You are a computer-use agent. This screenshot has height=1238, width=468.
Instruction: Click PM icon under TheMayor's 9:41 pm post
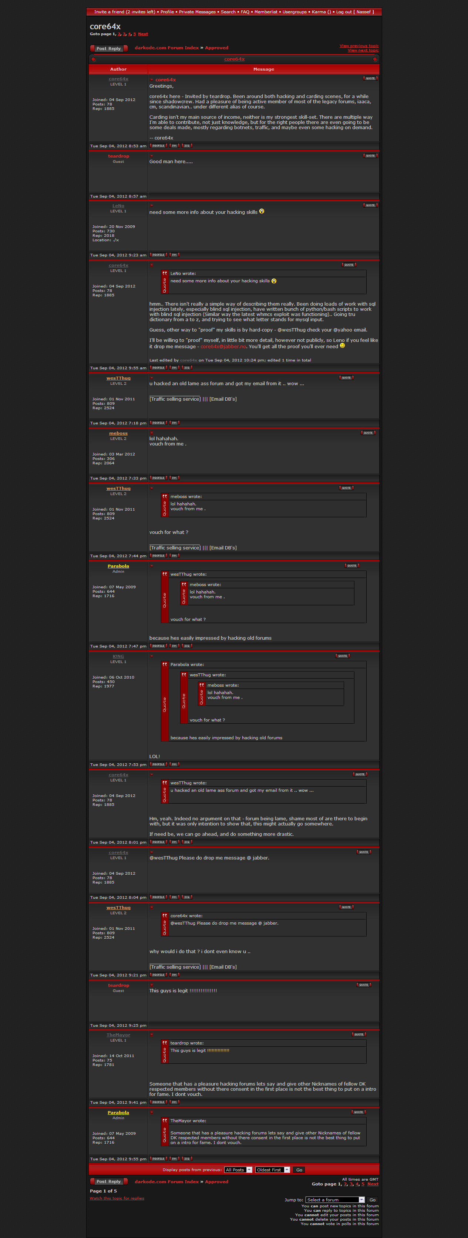point(174,1102)
